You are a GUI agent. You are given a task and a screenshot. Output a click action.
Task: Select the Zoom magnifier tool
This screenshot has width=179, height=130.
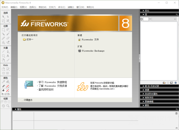point(8,106)
